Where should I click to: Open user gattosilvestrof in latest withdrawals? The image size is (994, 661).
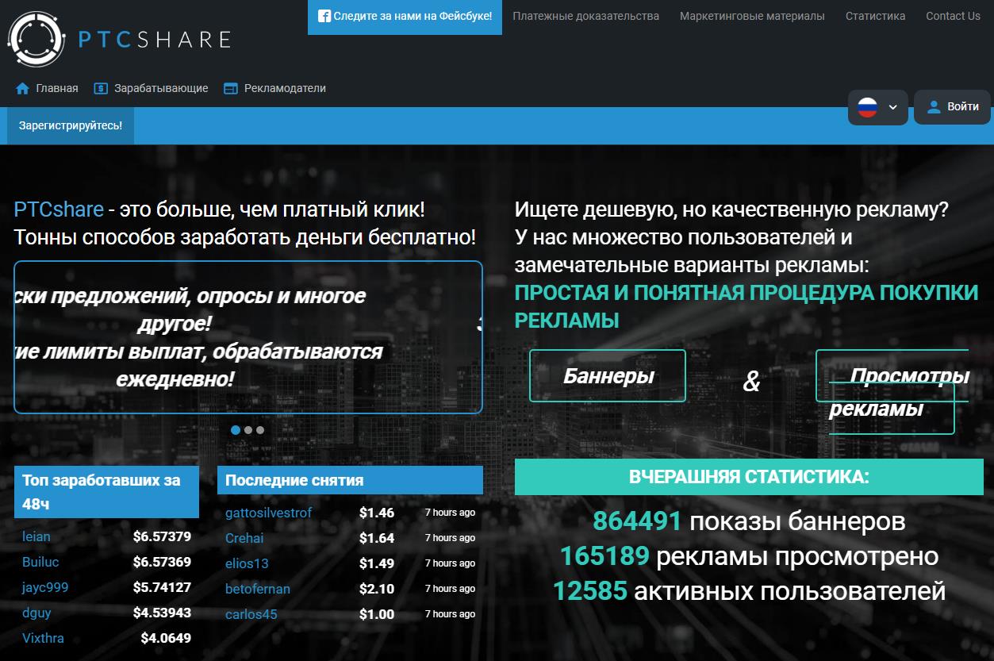269,513
